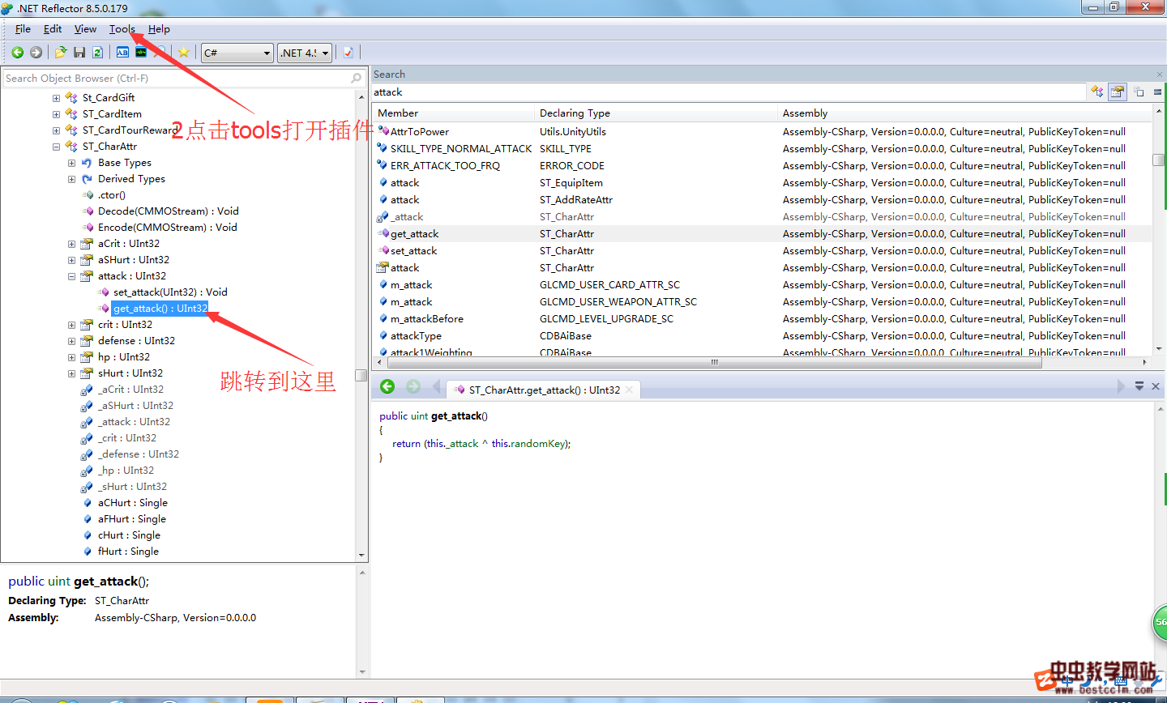Toggle the search types filter icon
The width and height of the screenshot is (1167, 703).
[x=1097, y=92]
